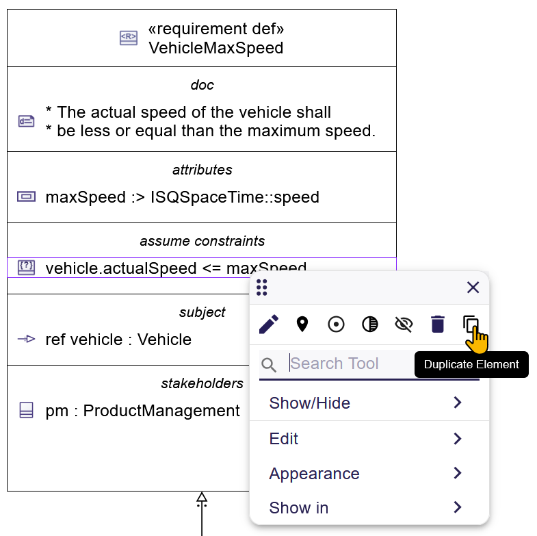
Task: Click the half-filled circle fade icon
Action: (x=370, y=324)
